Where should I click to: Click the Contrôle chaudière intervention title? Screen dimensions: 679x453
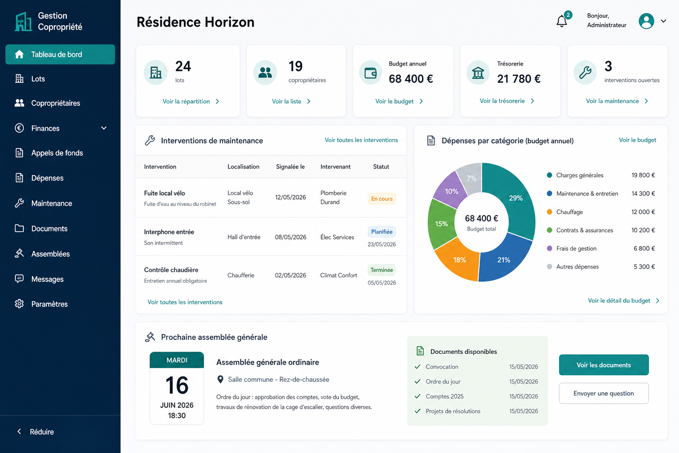[x=171, y=270]
